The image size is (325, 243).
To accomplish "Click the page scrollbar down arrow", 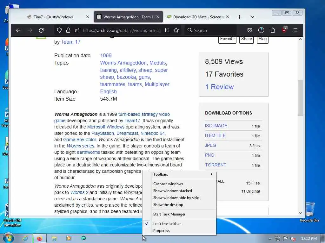I will [300, 213].
